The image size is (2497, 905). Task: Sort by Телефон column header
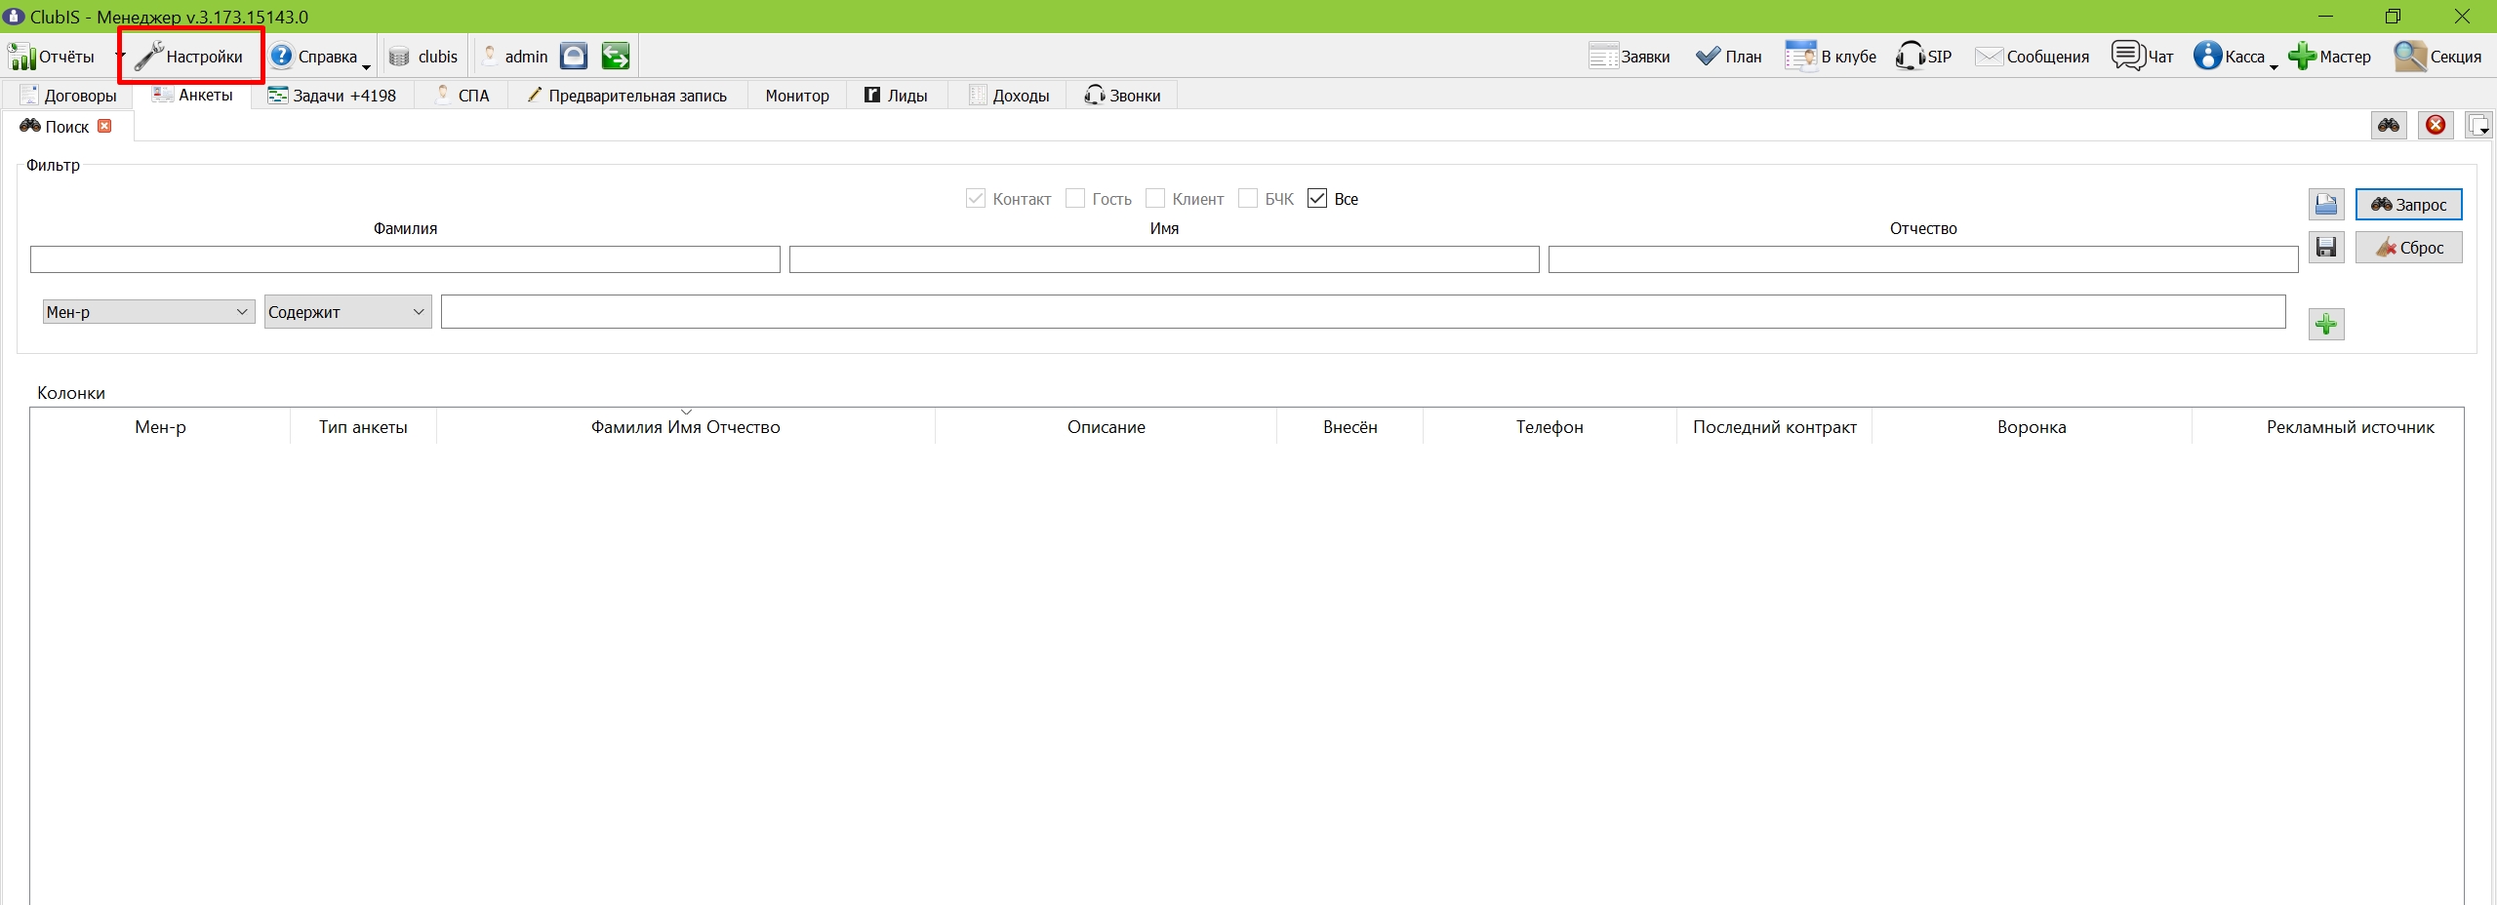[1550, 427]
